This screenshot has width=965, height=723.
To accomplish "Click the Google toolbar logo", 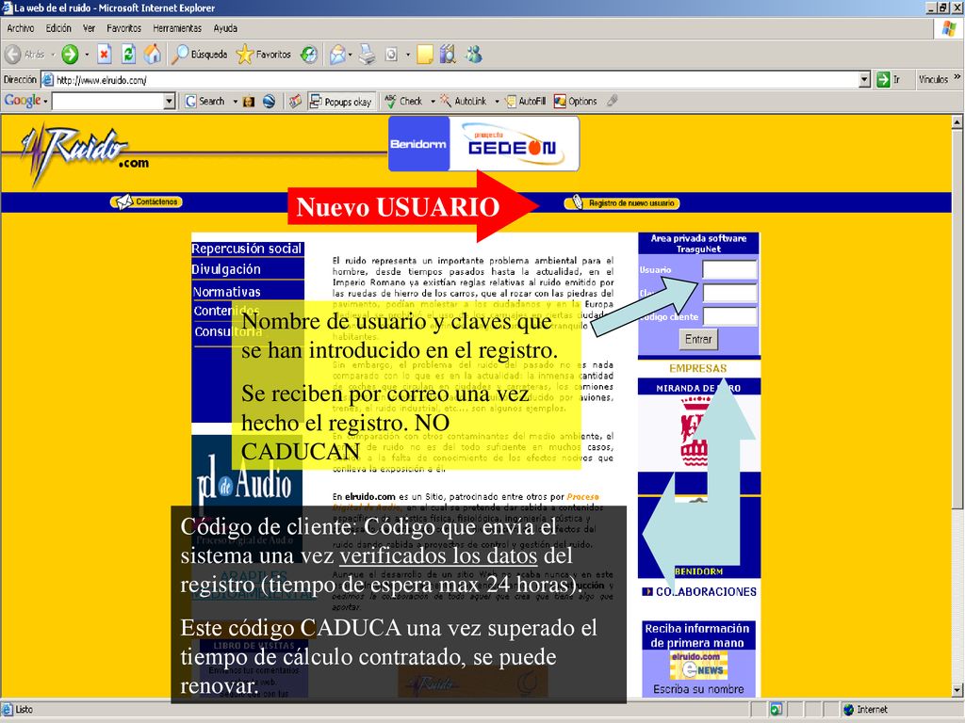I will tap(23, 101).
